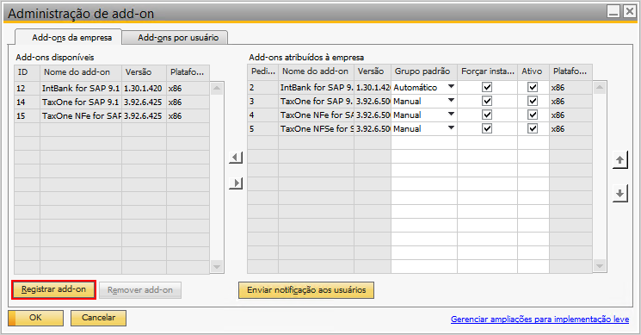This screenshot has height=335, width=641.
Task: Uncheck Ativo for TaxOne row 3
Action: (x=533, y=101)
